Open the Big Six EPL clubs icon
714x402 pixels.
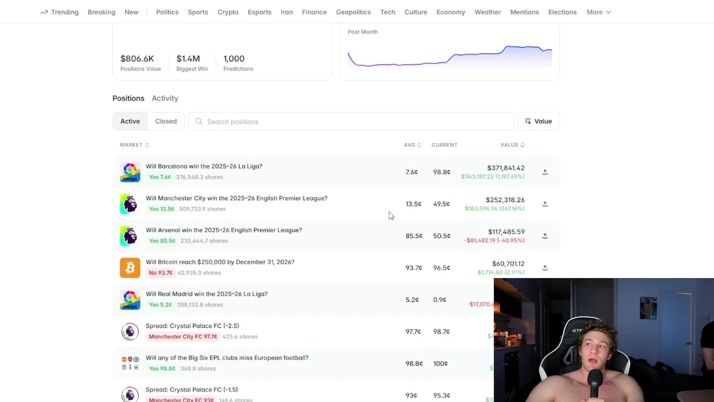tap(130, 363)
